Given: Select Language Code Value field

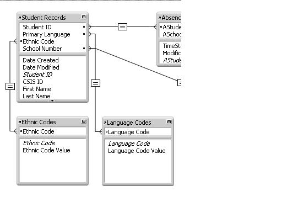Looking at the screenshot, I should 137,151.
